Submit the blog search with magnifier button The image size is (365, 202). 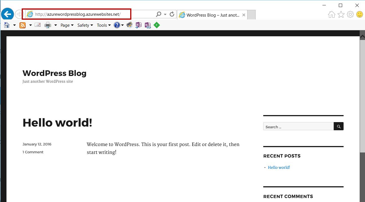pyautogui.click(x=339, y=126)
